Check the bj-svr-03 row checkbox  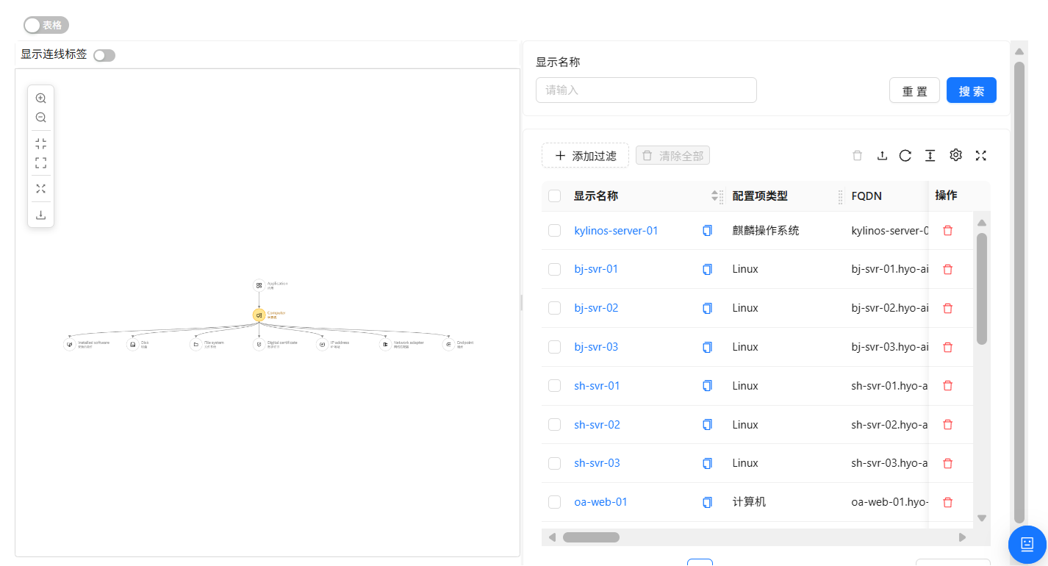click(x=555, y=347)
